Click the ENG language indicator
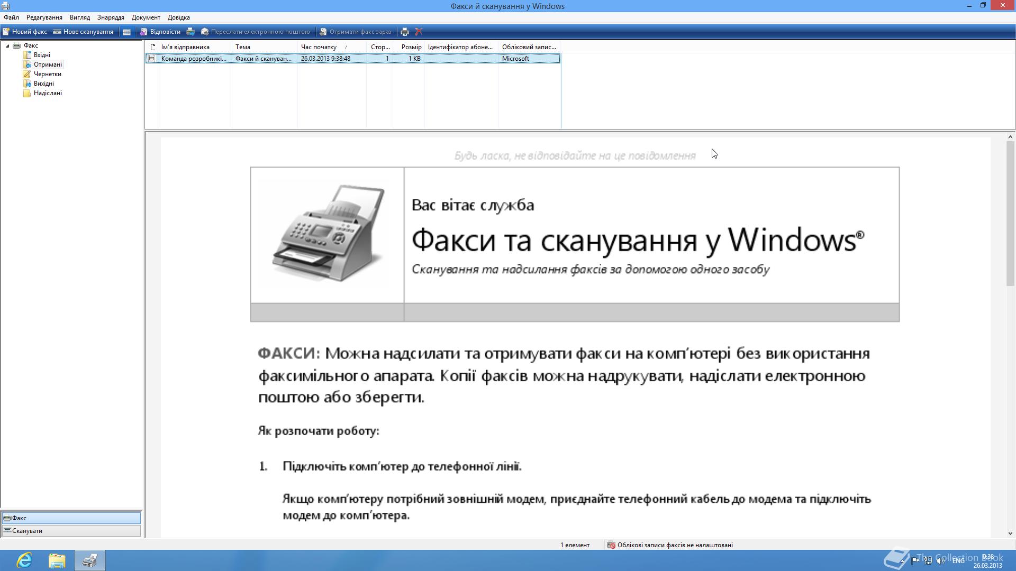 (958, 560)
